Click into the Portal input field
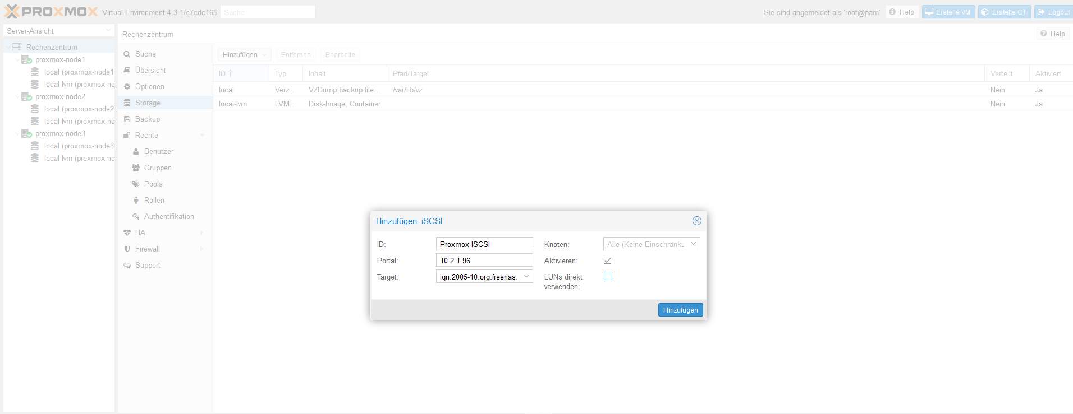The width and height of the screenshot is (1073, 414). [484, 260]
